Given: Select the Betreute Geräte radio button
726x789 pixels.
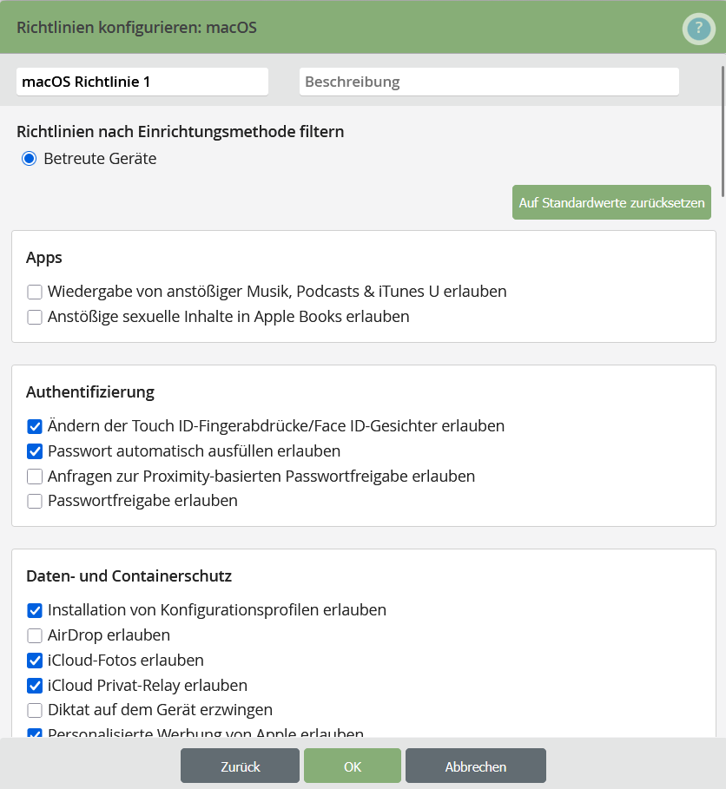Looking at the screenshot, I should [30, 159].
